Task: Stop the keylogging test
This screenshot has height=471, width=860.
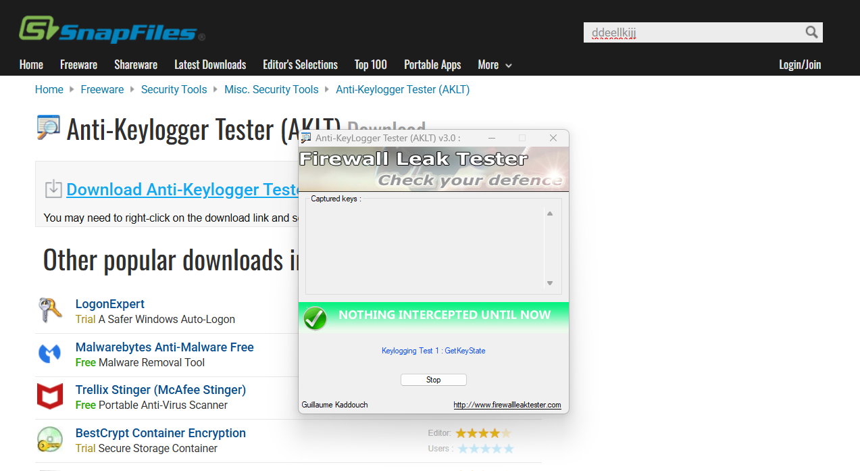Action: 434,380
